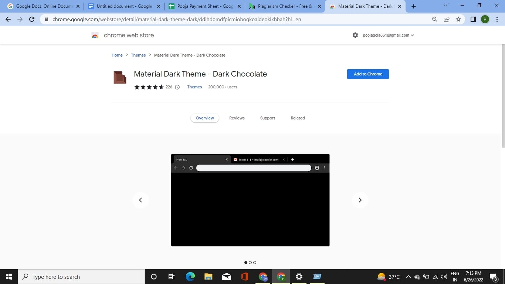The image size is (505, 284).
Task: Click the 200,000+ users text
Action: (x=223, y=87)
